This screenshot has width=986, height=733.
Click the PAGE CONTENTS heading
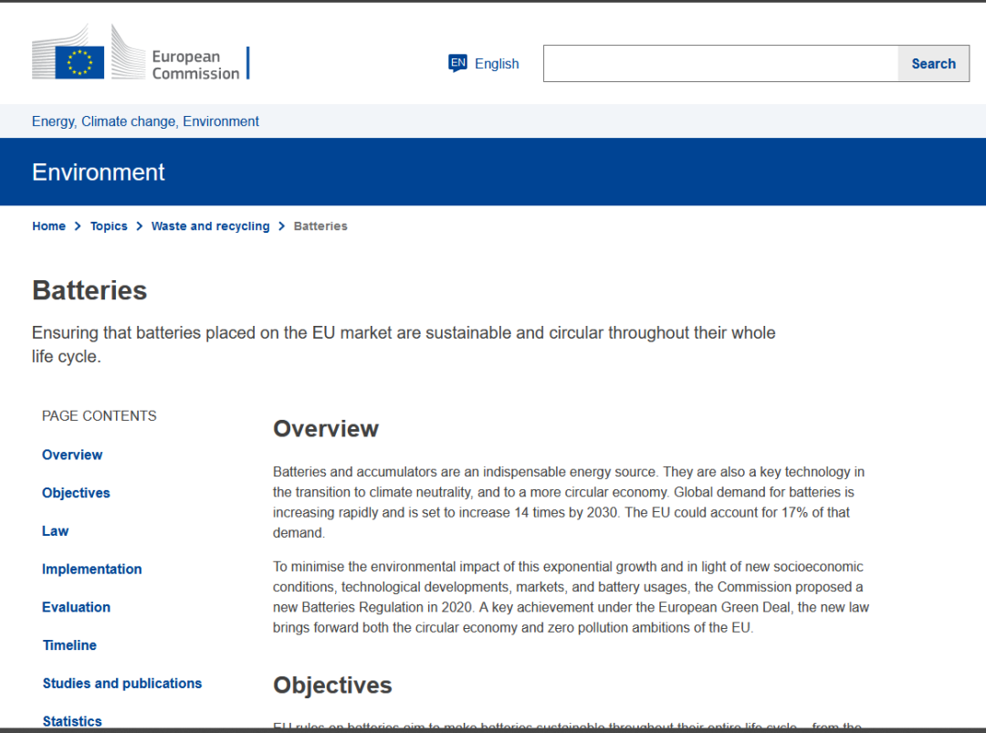point(100,416)
